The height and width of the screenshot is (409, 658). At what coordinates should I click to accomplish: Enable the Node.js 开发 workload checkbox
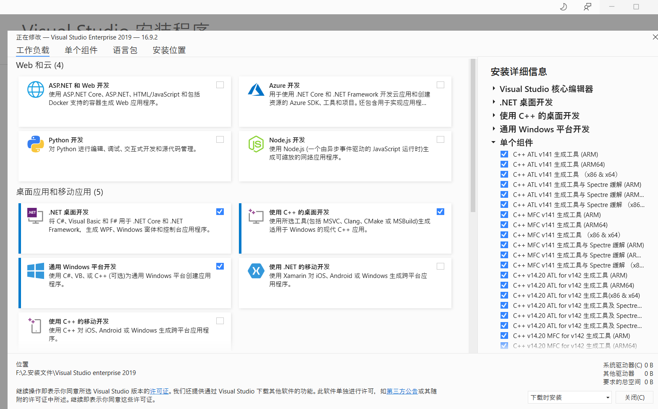coord(440,139)
